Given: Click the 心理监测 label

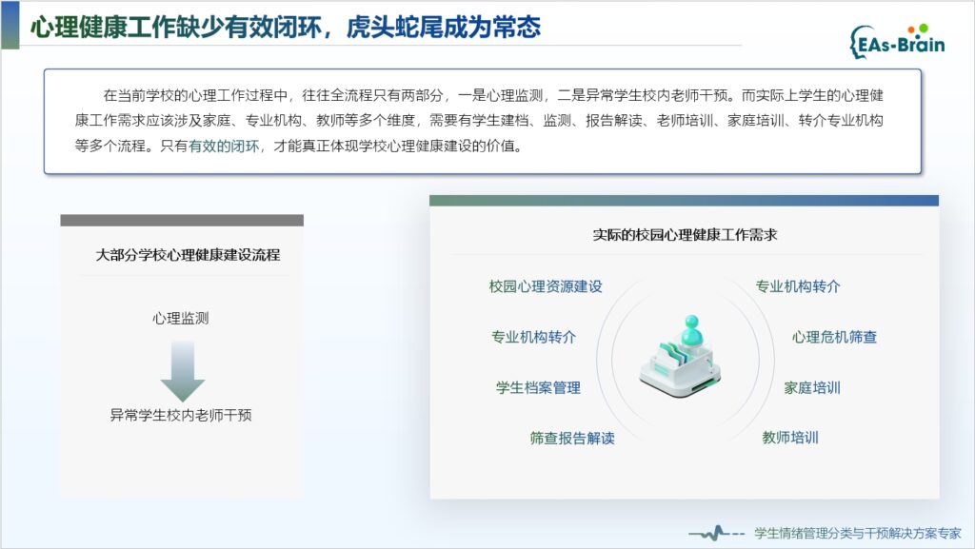Looking at the screenshot, I should tap(181, 319).
